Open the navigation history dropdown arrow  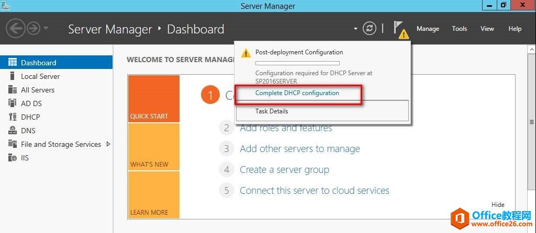point(46,28)
